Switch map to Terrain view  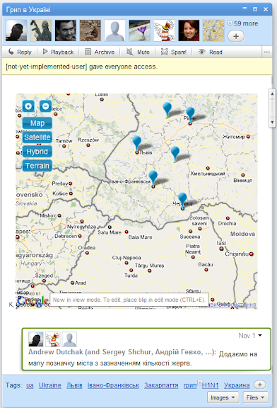coord(37,166)
